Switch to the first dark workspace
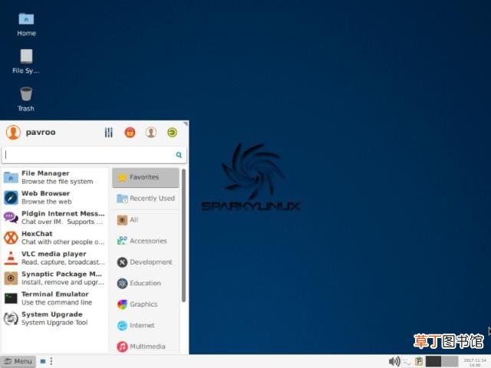The image size is (491, 368). tap(433, 361)
